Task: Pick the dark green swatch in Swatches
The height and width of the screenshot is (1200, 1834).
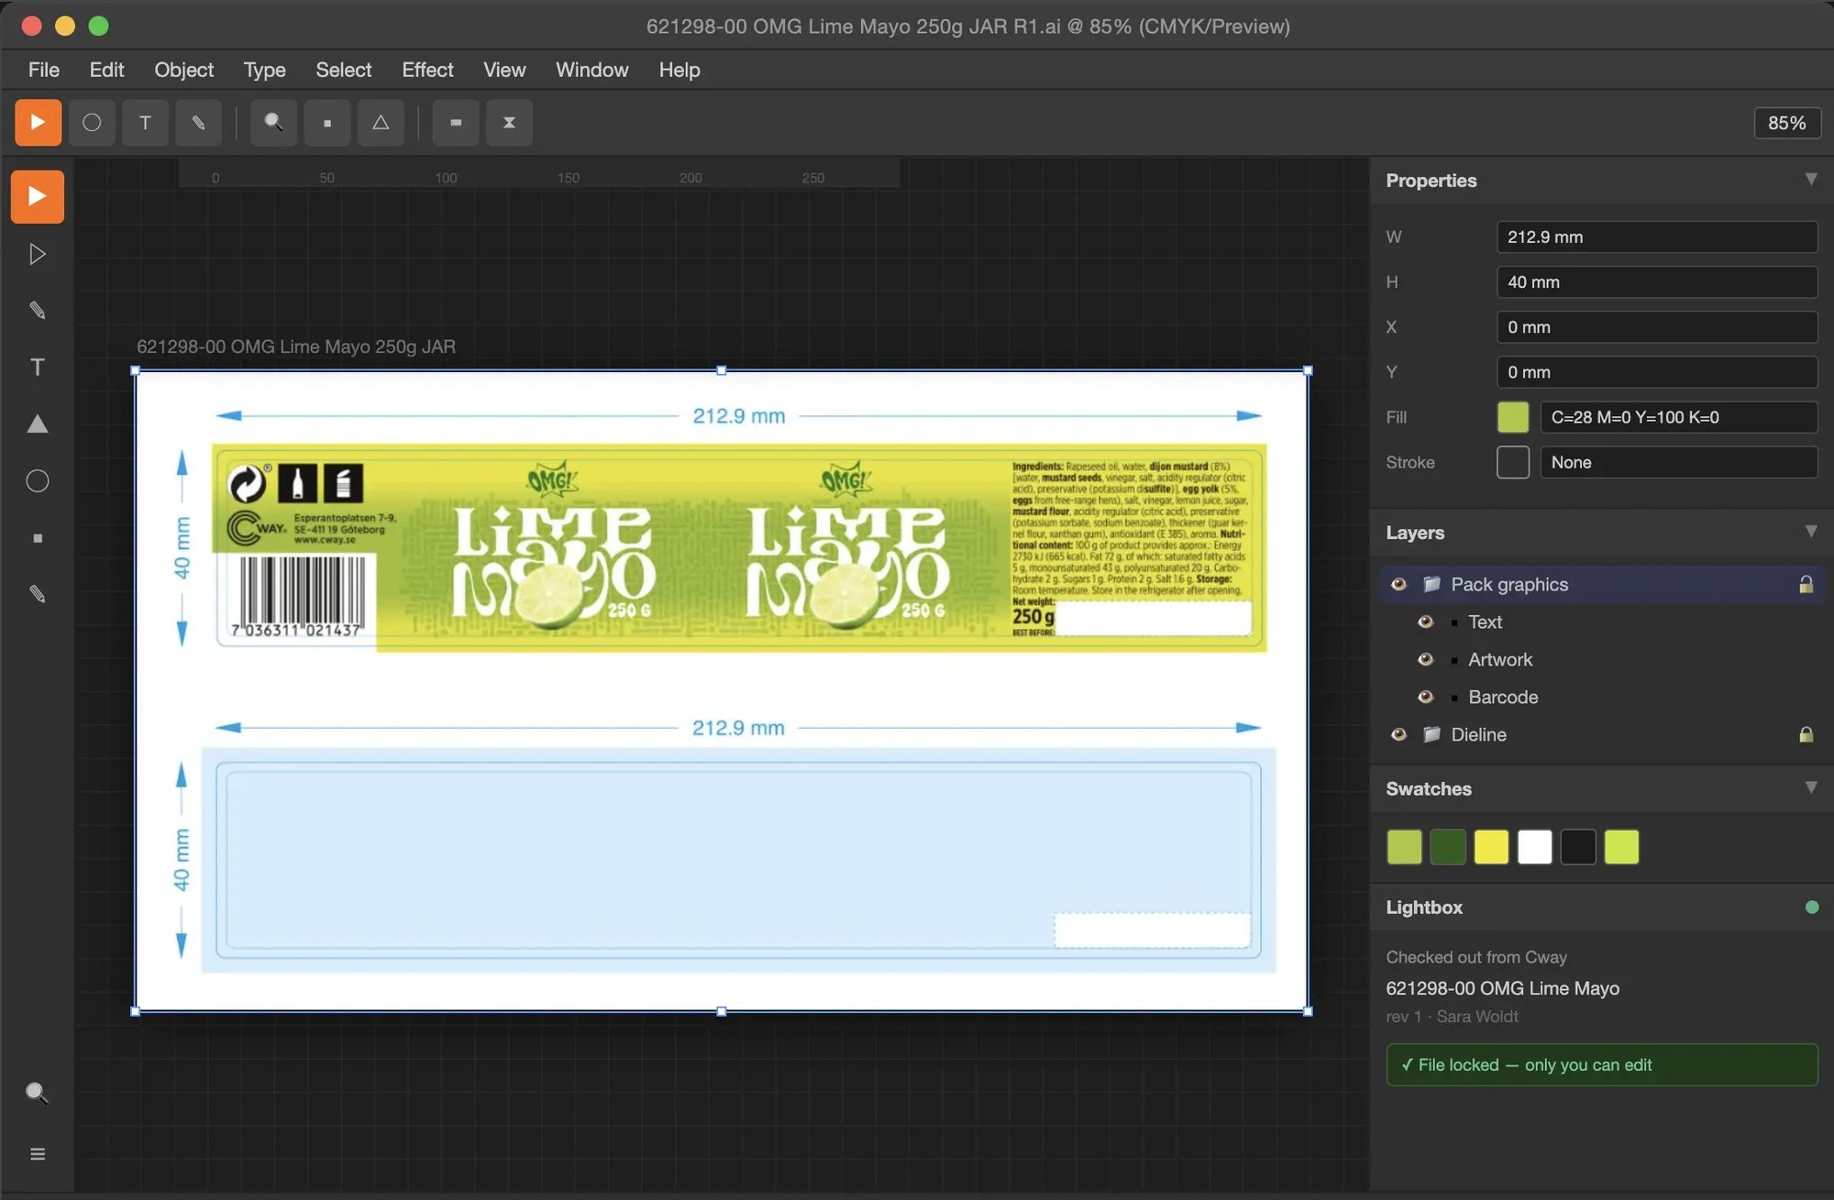Action: [x=1448, y=847]
